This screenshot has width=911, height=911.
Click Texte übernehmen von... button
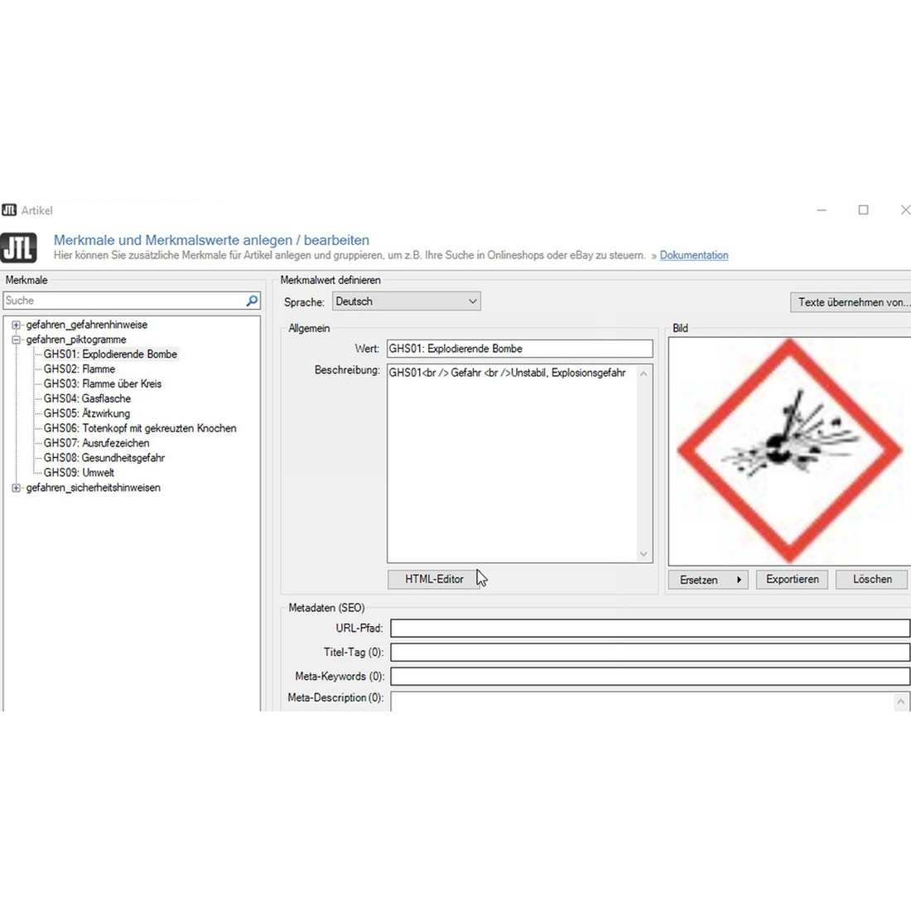point(851,302)
